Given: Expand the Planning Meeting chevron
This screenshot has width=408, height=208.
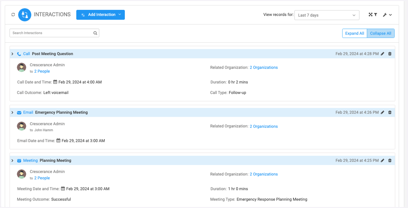Looking at the screenshot, I should pos(12,160).
